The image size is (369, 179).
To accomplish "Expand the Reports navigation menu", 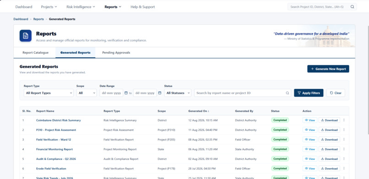I will click(x=113, y=7).
